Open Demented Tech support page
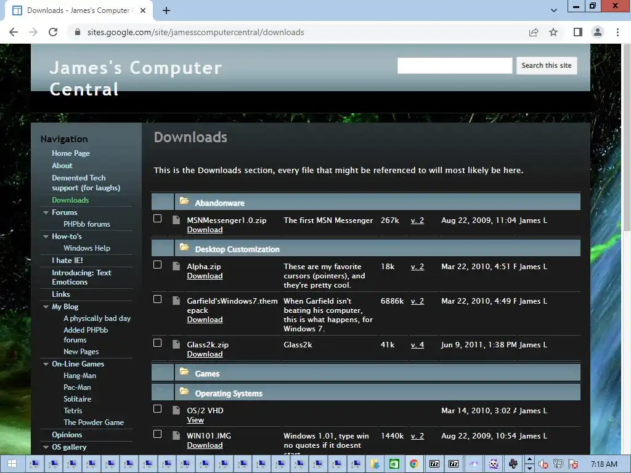The width and height of the screenshot is (631, 473). [x=86, y=182]
